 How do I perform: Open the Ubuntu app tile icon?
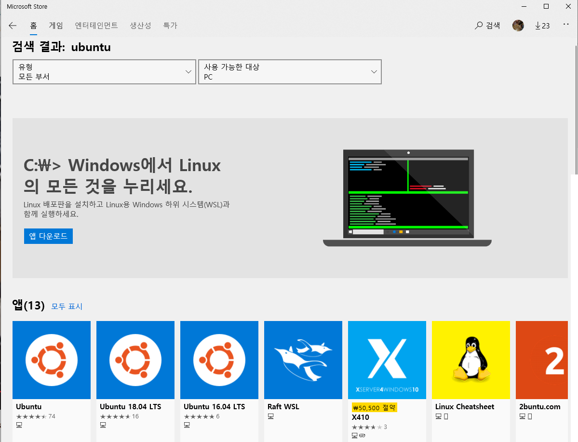52,360
